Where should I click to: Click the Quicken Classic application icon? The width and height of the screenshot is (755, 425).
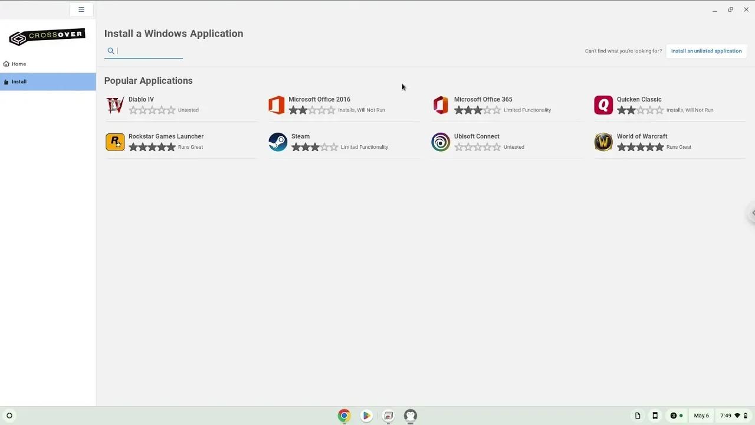603,104
